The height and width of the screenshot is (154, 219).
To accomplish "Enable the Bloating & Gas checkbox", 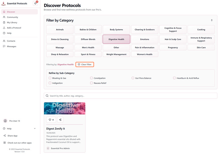I will click(50, 78).
